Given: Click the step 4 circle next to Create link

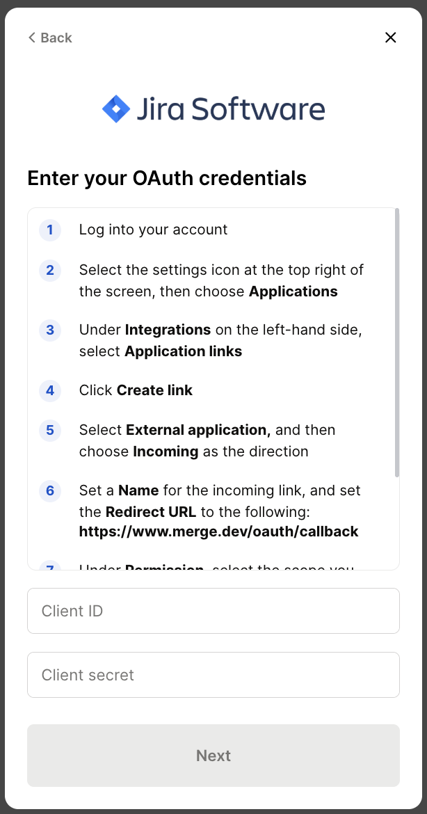Looking at the screenshot, I should (x=49, y=391).
